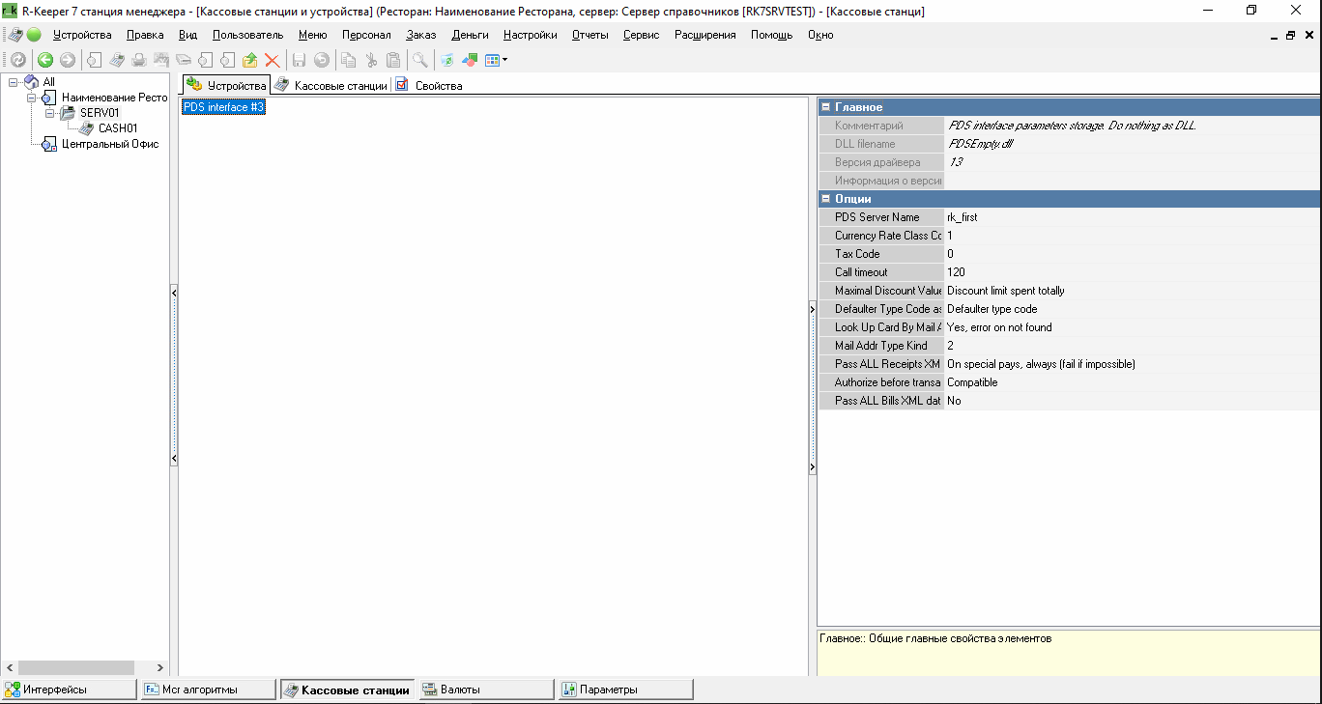Open dropdown arrow beside grid view icon
This screenshot has height=704, width=1322.
(504, 60)
